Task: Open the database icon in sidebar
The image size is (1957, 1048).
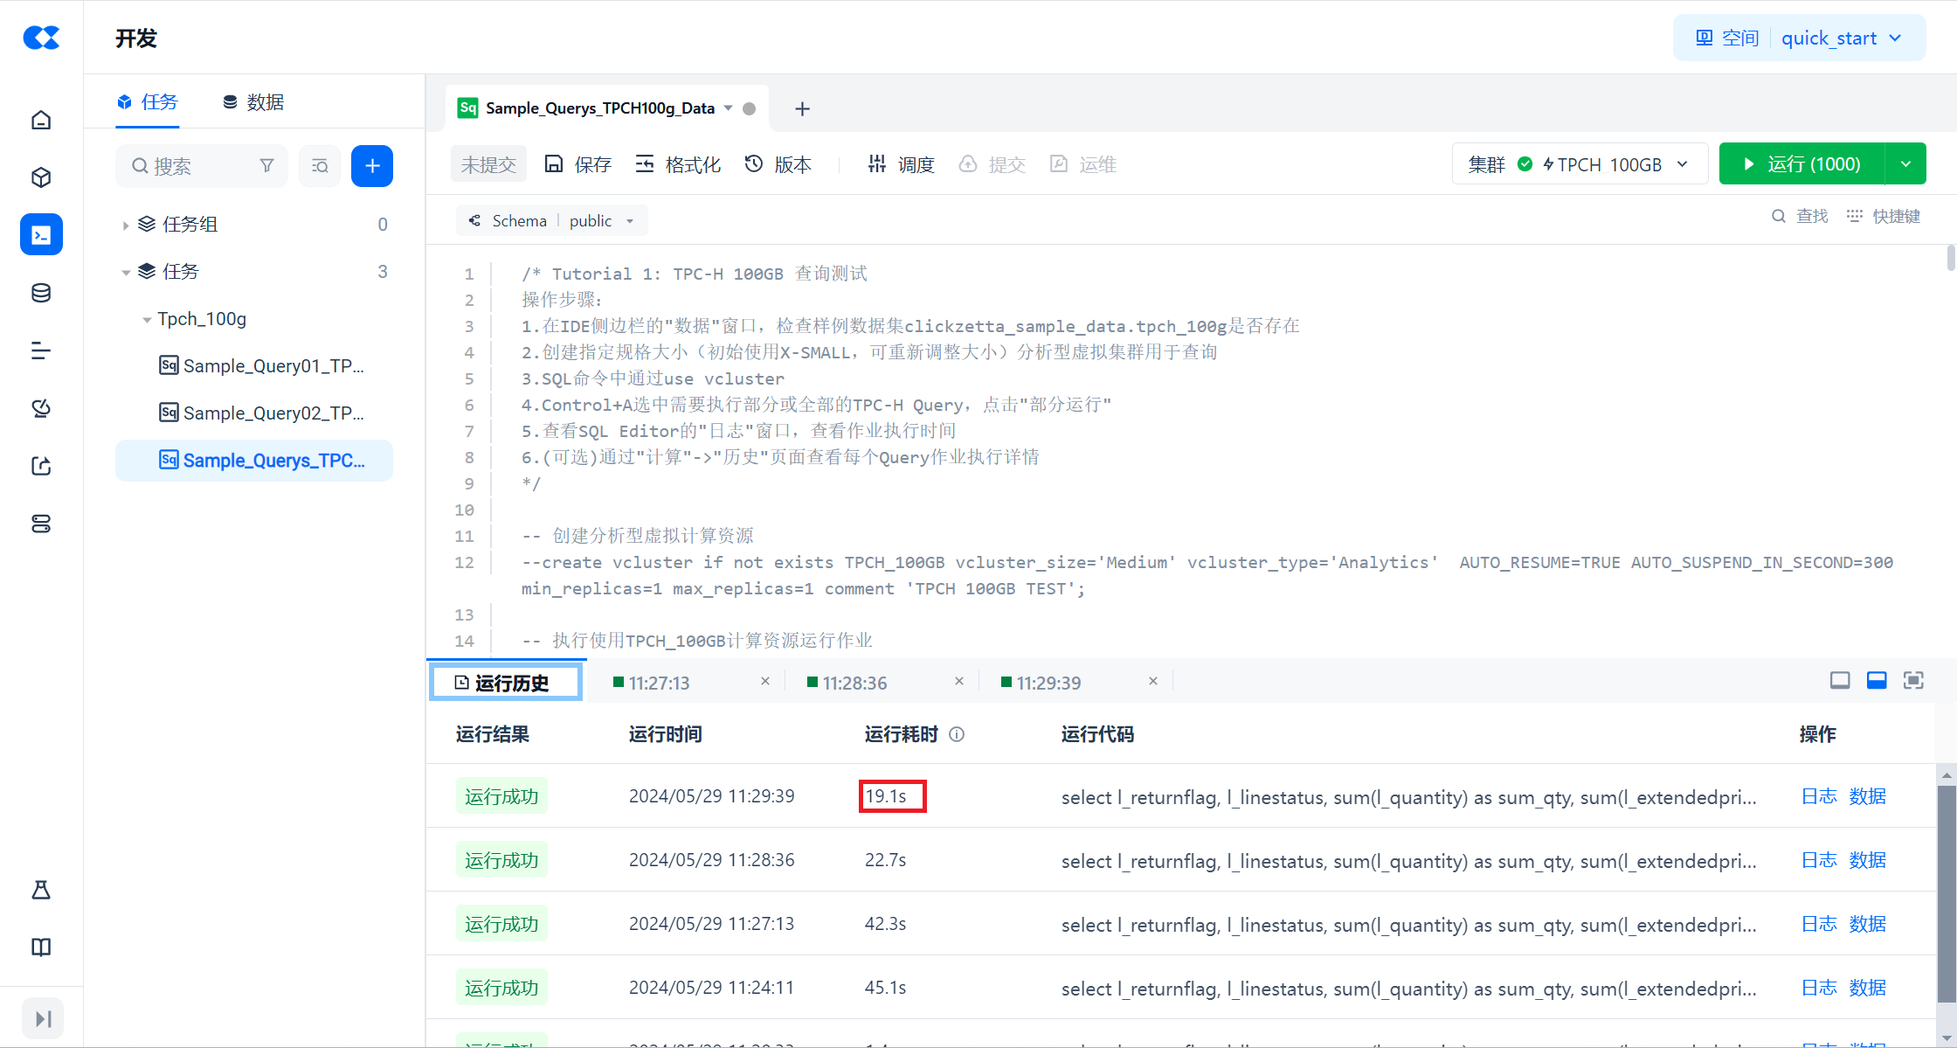Action: coord(41,293)
